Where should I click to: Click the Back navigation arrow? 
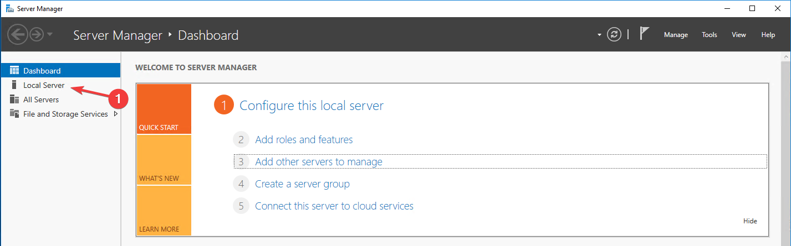point(17,35)
